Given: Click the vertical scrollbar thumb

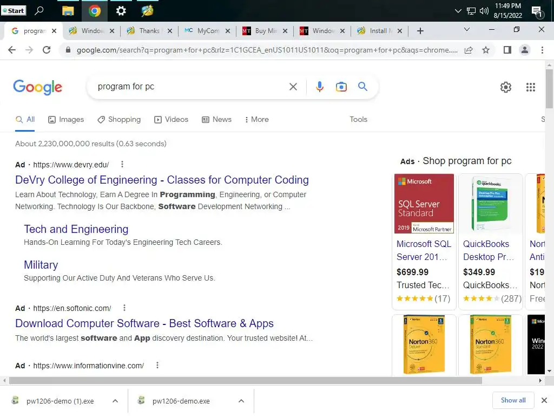Looking at the screenshot, I should tap(549, 88).
